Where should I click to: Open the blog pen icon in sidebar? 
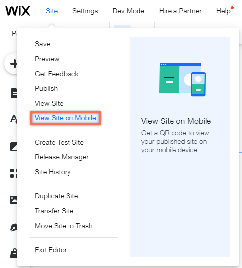pyautogui.click(x=14, y=227)
